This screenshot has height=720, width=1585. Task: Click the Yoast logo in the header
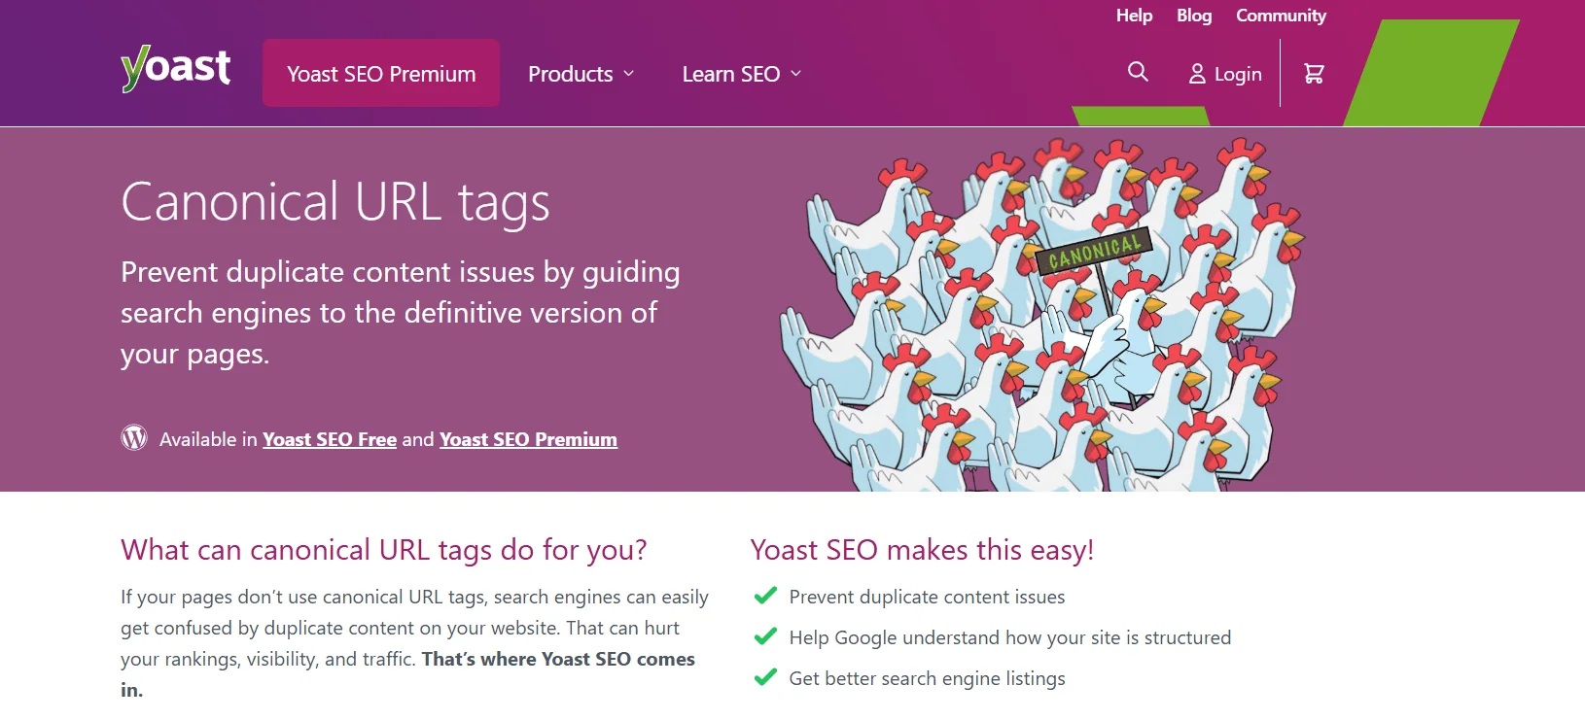(x=175, y=66)
